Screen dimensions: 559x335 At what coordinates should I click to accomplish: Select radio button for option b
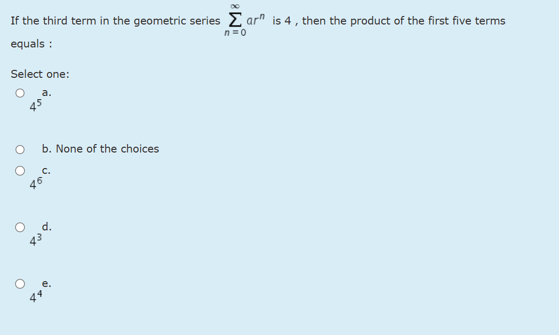pos(20,149)
